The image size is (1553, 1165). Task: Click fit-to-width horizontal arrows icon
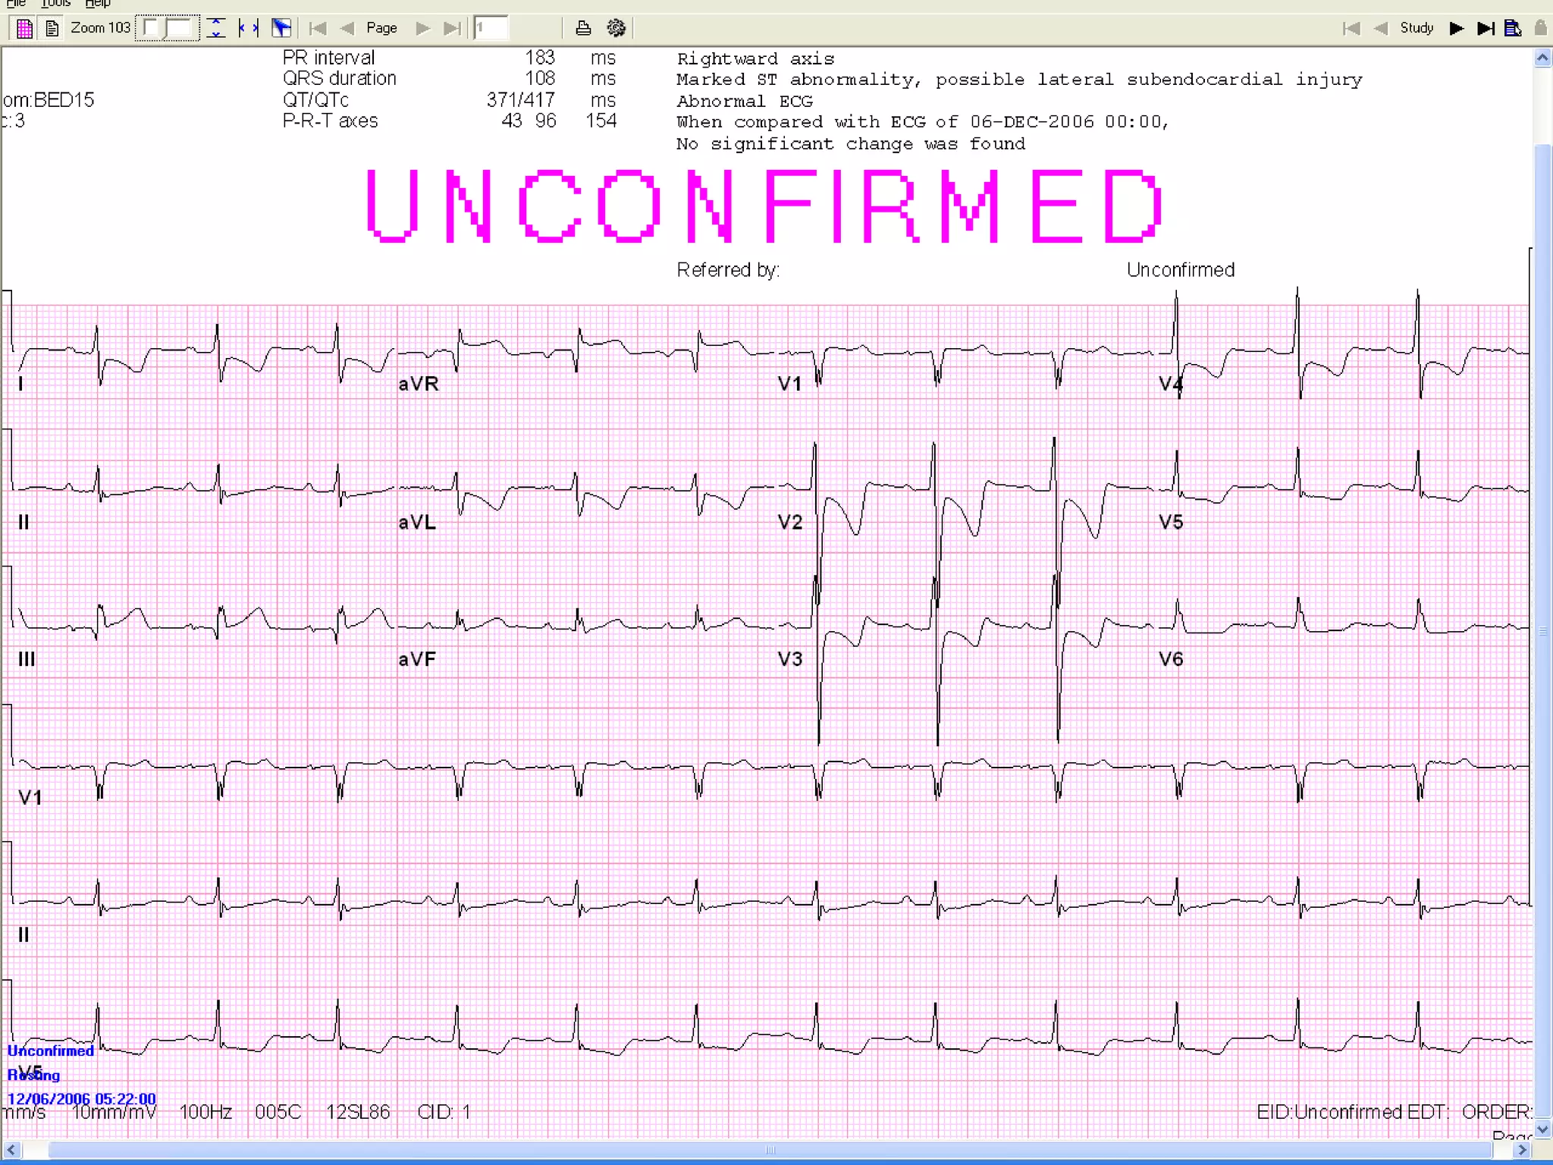[249, 29]
